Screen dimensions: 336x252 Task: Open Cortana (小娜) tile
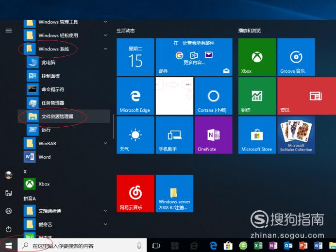tap(214, 96)
